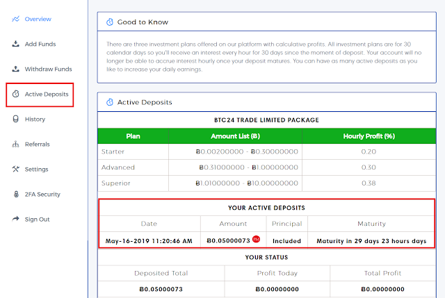445x298 pixels.
Task: Click the Total Profit label
Action: click(382, 273)
